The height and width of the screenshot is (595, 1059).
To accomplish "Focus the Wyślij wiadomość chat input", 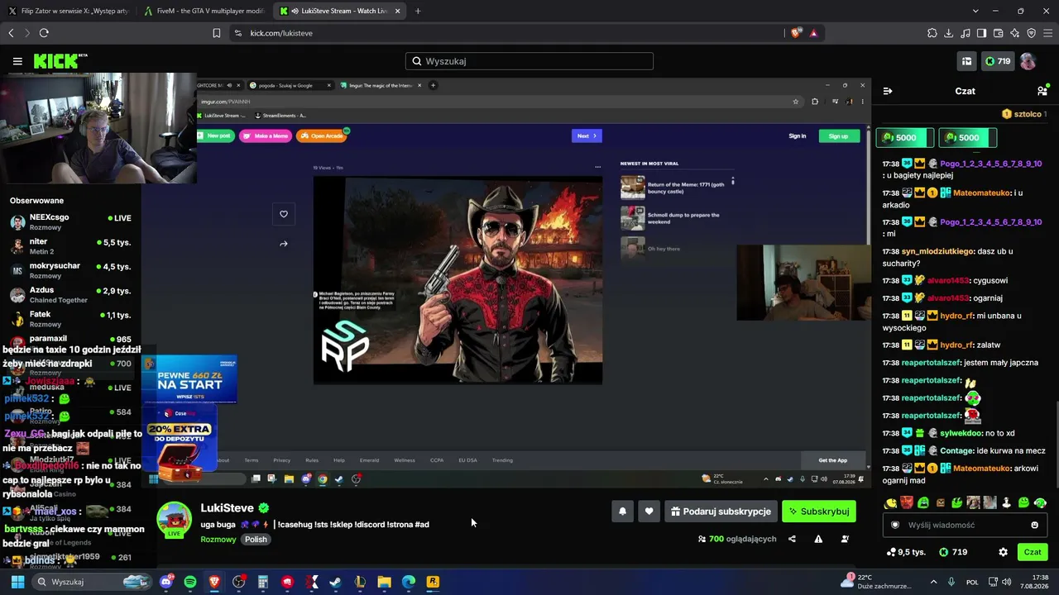I will point(966,525).
